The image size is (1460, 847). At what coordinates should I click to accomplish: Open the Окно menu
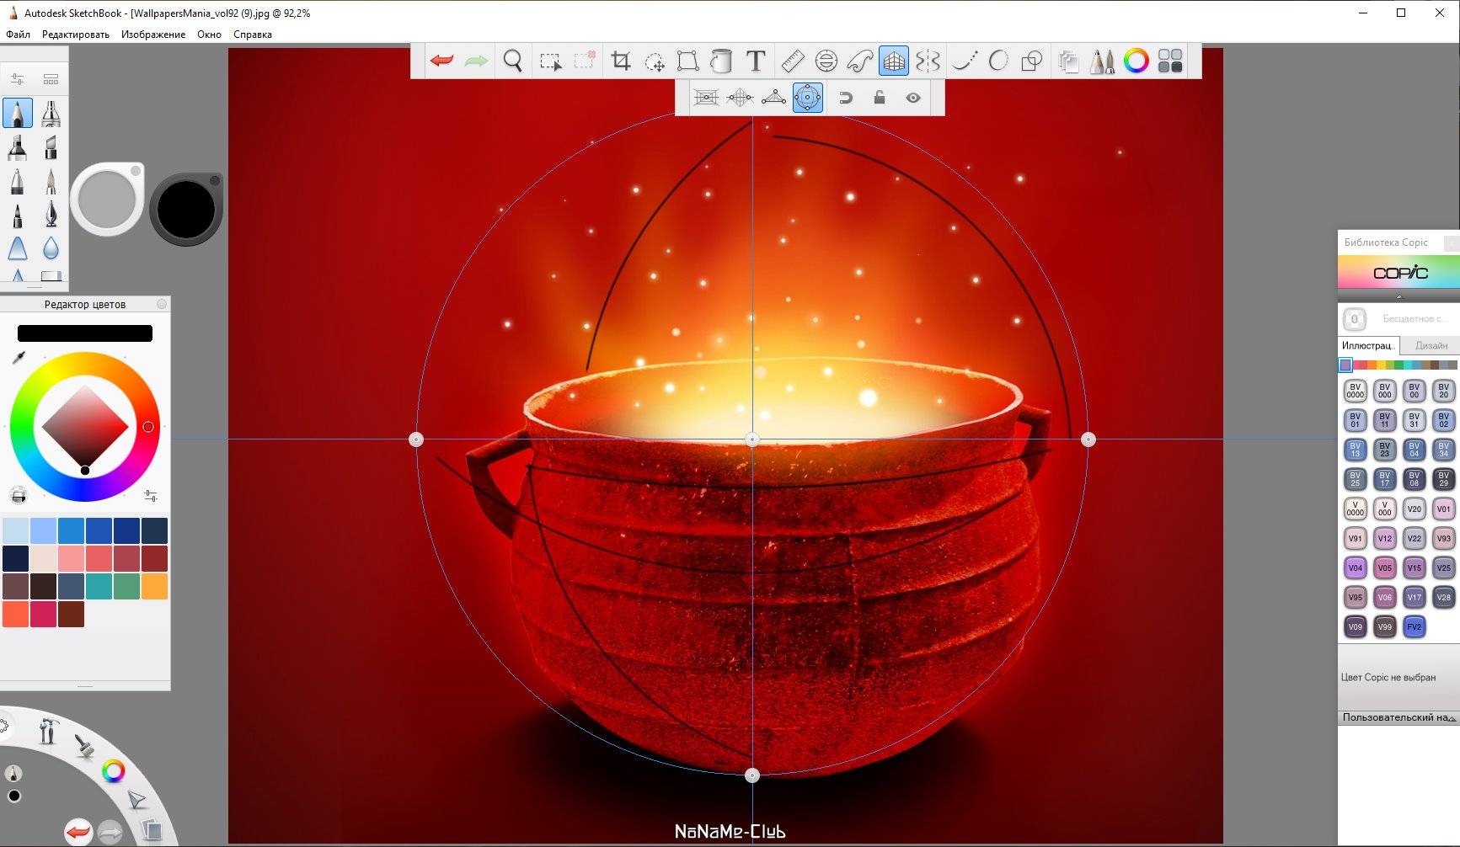pyautogui.click(x=209, y=35)
